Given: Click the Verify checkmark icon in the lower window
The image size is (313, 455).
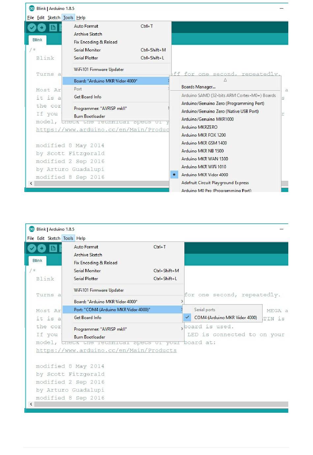Looking at the screenshot, I should (32, 248).
